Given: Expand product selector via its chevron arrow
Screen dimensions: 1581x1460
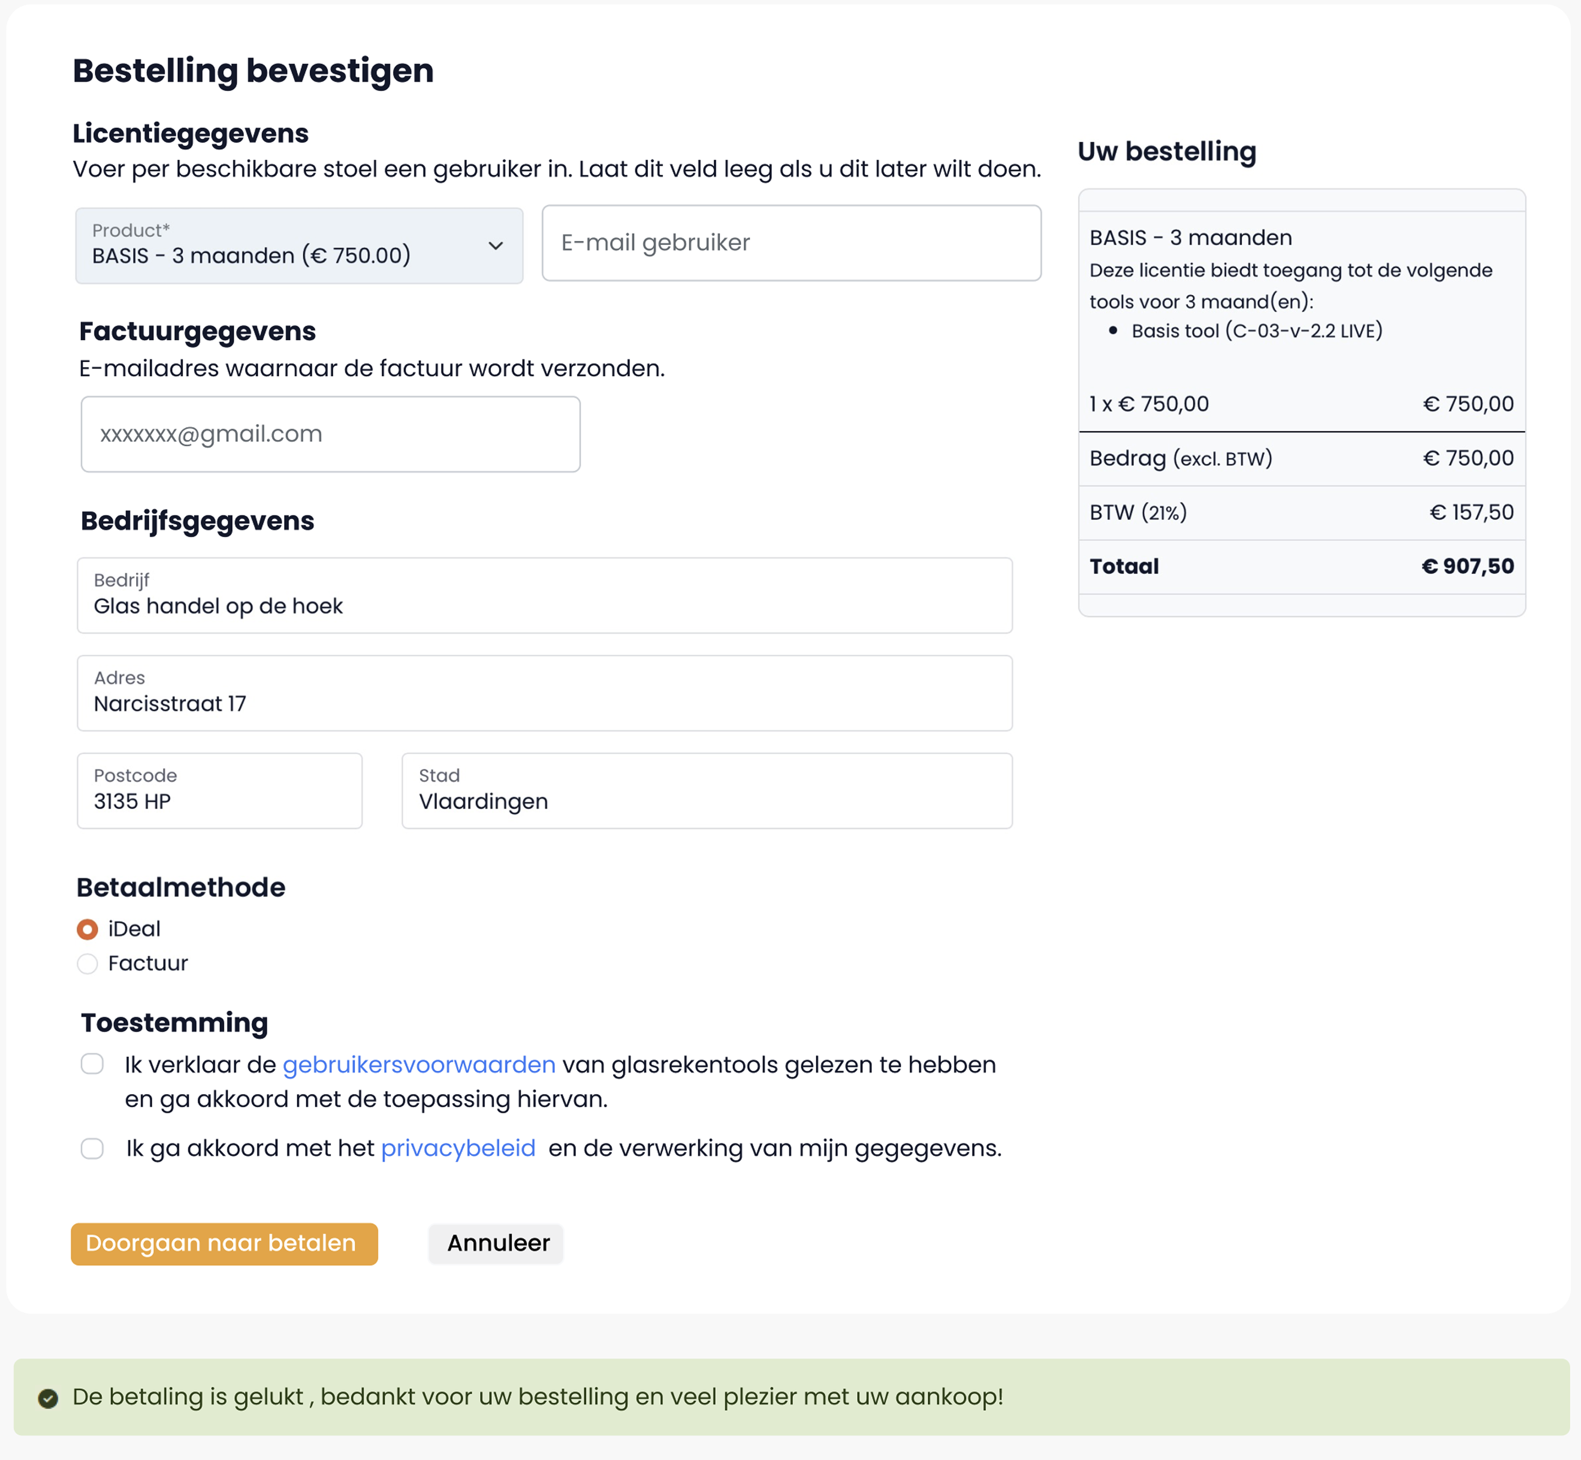Looking at the screenshot, I should point(496,246).
